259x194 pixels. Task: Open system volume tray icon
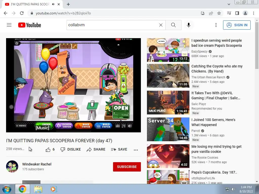[x=233, y=189]
